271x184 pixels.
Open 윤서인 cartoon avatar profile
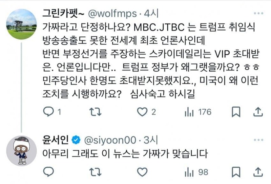(21, 151)
